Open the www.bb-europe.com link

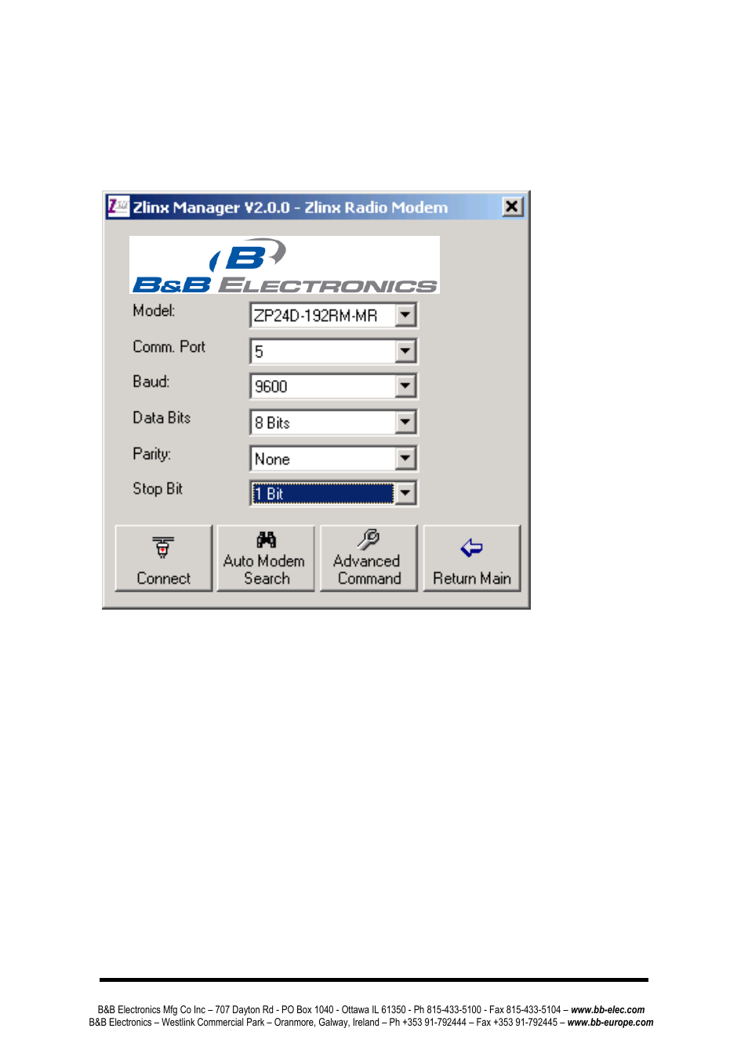tap(610, 1023)
